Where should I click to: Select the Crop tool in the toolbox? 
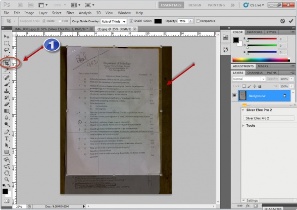coord(7,63)
